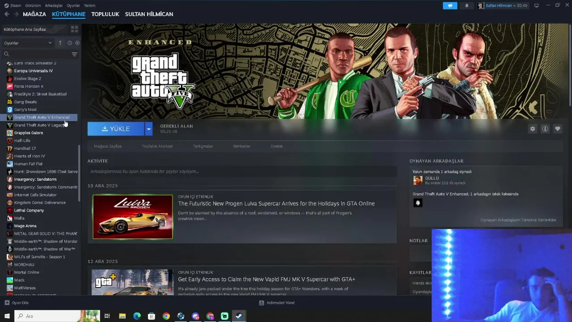Screen dimensions: 572x322
Task: Open Microsoft Store taskbar icon
Action: tap(151, 316)
